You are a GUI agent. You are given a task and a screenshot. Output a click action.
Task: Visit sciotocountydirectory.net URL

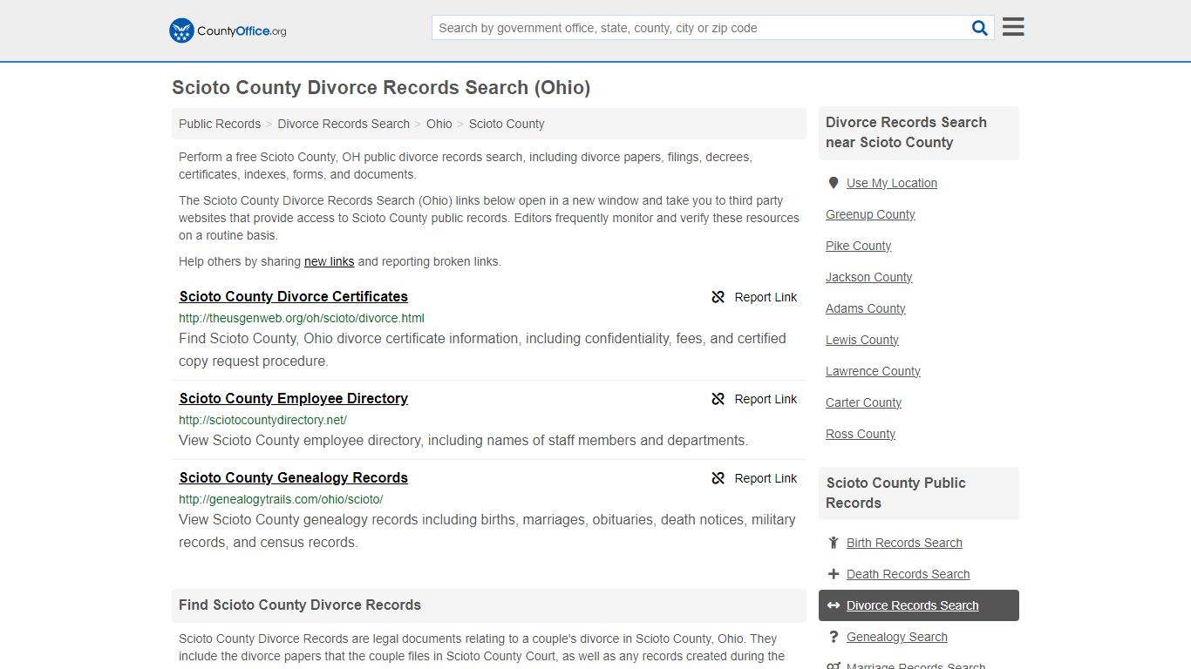click(262, 420)
